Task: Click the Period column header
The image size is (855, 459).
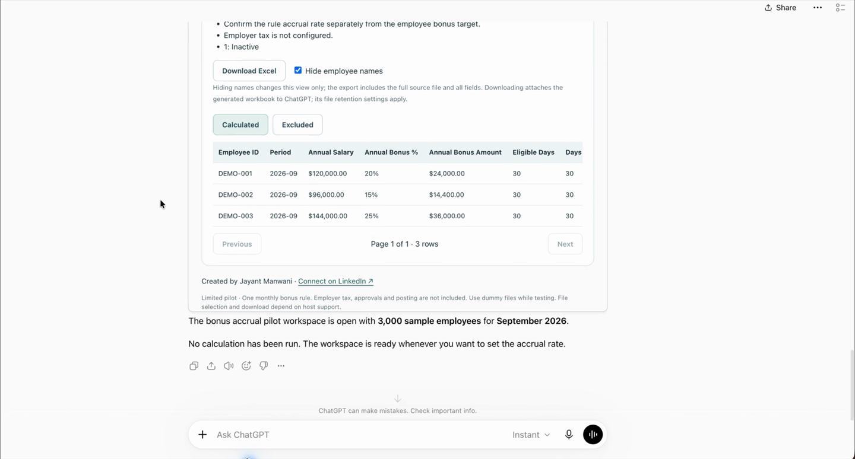Action: click(x=280, y=152)
